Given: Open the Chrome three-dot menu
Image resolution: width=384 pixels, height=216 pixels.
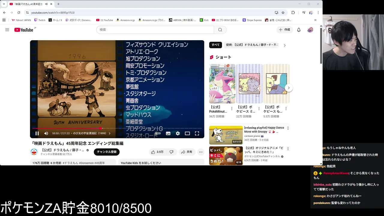Looking at the screenshot, I should point(318,13).
